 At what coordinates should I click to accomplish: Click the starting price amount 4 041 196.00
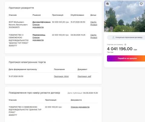tap(120, 49)
